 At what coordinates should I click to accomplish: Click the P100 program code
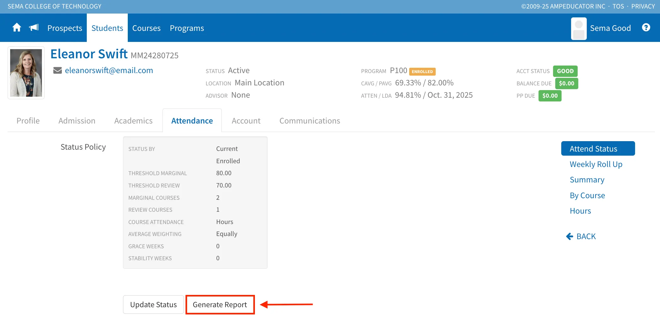(398, 70)
